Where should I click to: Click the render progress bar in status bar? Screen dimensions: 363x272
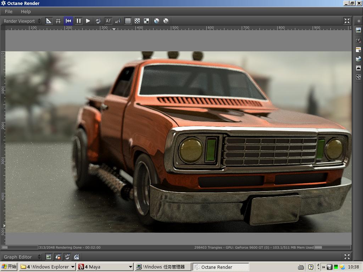tap(20, 247)
